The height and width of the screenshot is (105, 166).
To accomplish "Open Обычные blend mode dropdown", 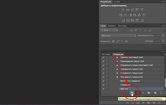I will (x=118, y=35).
